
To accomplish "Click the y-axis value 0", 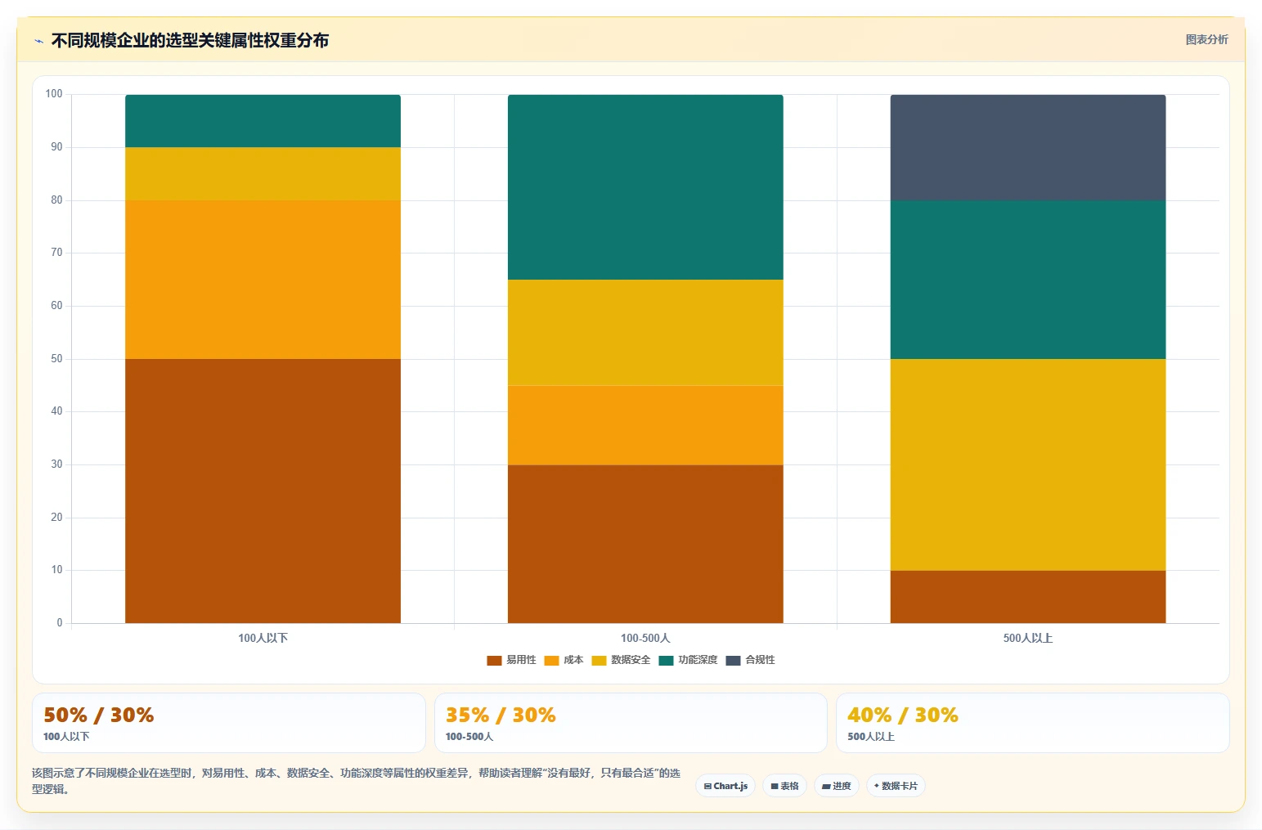I will point(59,623).
